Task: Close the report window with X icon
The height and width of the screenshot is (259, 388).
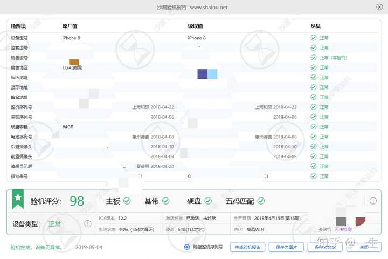Action: 379,7
